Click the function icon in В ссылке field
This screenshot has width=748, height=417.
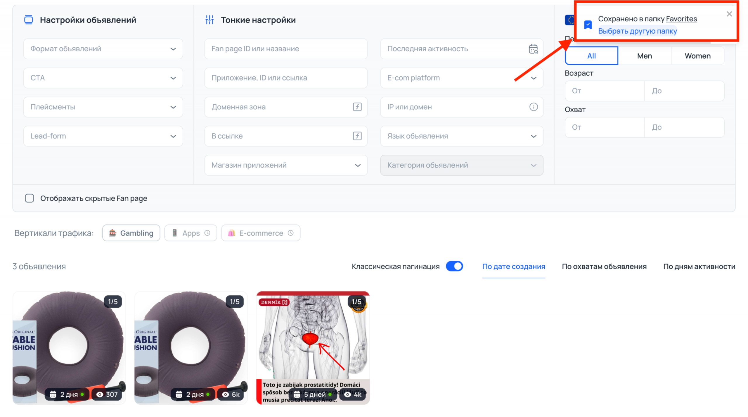357,136
